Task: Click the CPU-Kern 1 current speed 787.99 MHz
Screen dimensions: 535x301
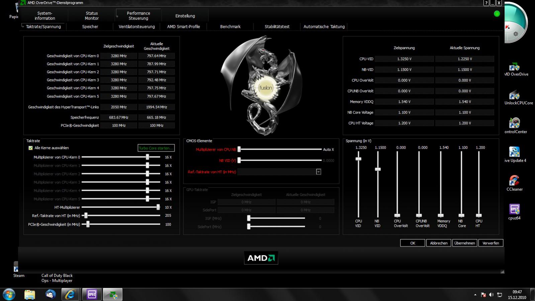Action: click(157, 64)
